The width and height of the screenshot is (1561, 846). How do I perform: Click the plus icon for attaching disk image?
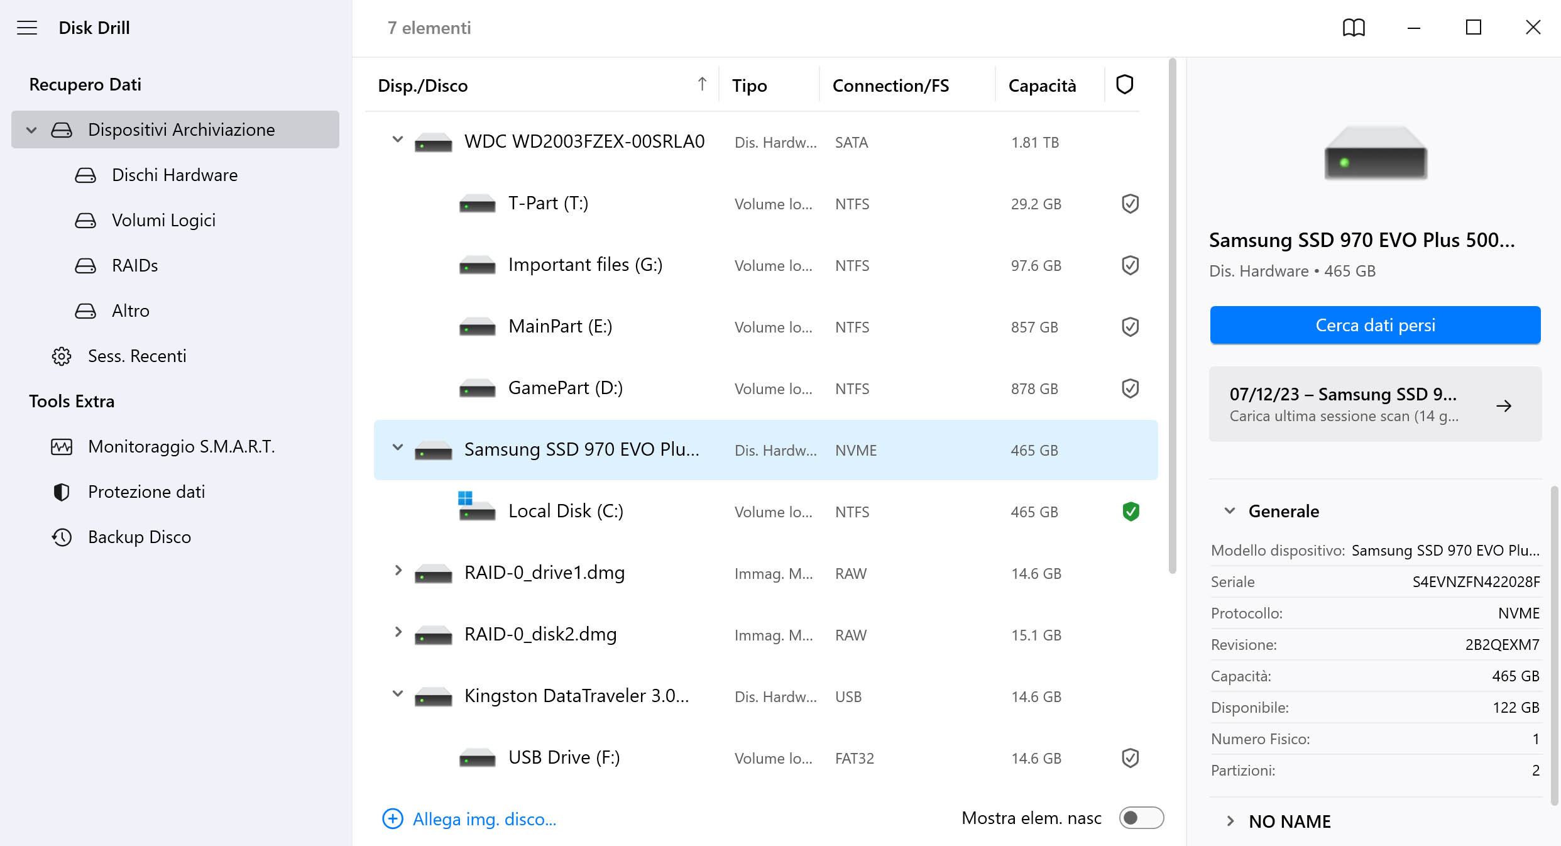pos(393,818)
